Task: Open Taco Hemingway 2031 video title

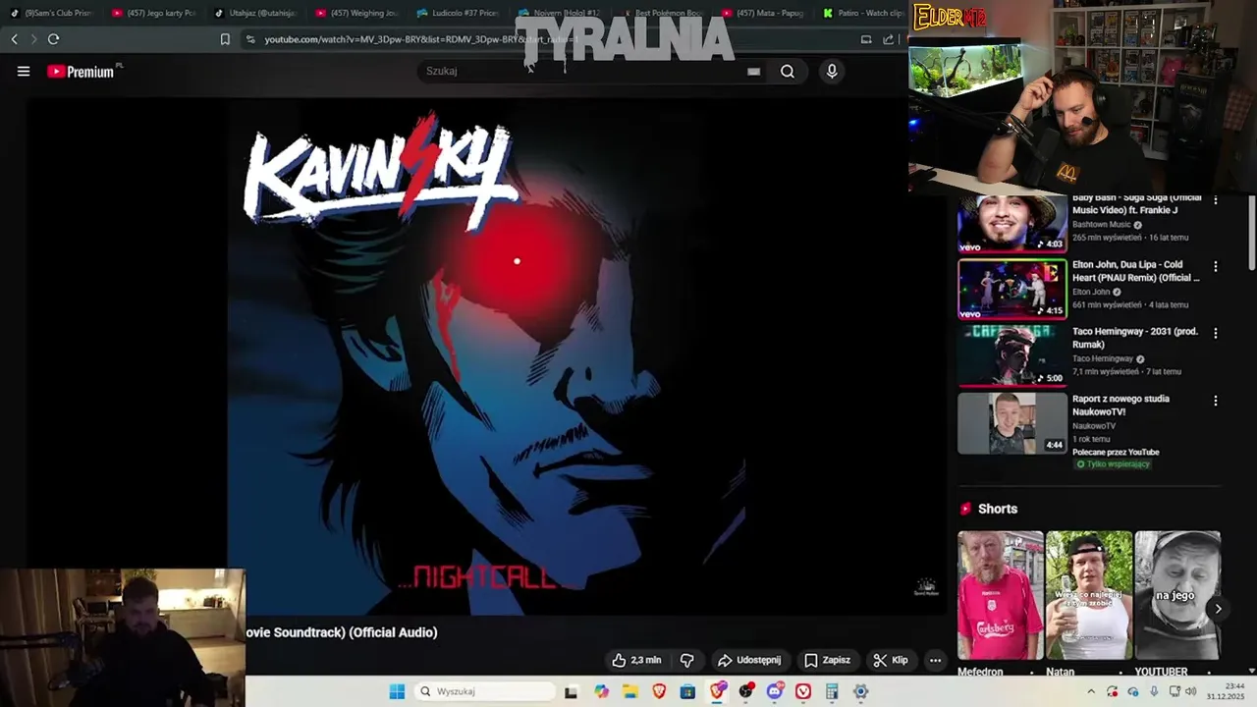Action: pyautogui.click(x=1135, y=338)
